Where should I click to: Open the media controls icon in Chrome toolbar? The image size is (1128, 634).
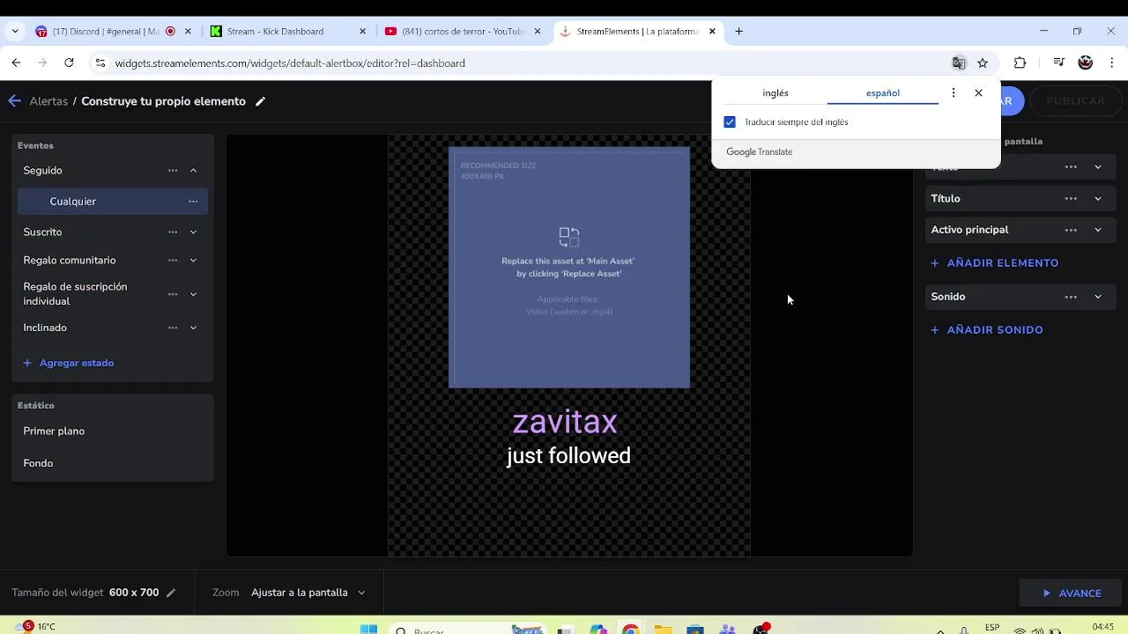coord(1058,63)
